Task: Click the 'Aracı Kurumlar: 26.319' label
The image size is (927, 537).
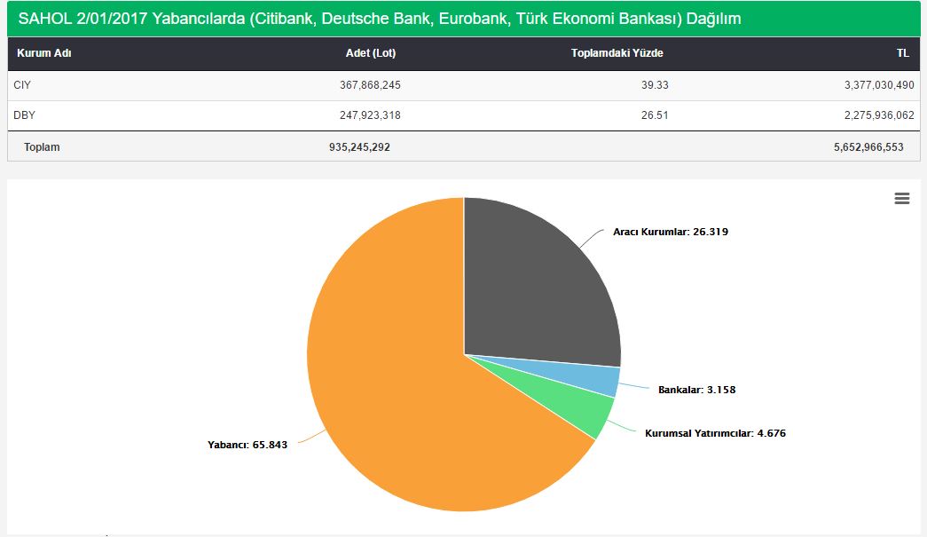Action: pyautogui.click(x=671, y=232)
